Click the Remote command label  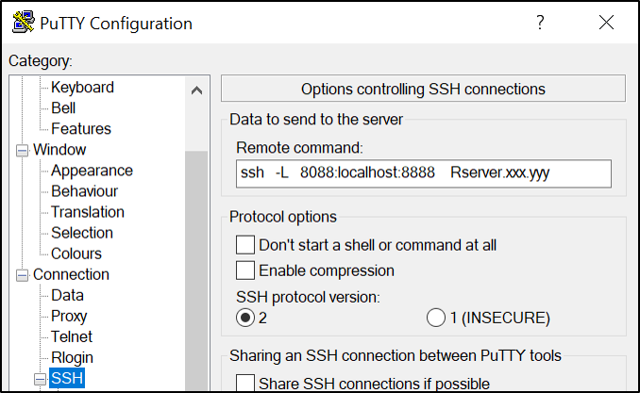click(x=299, y=148)
